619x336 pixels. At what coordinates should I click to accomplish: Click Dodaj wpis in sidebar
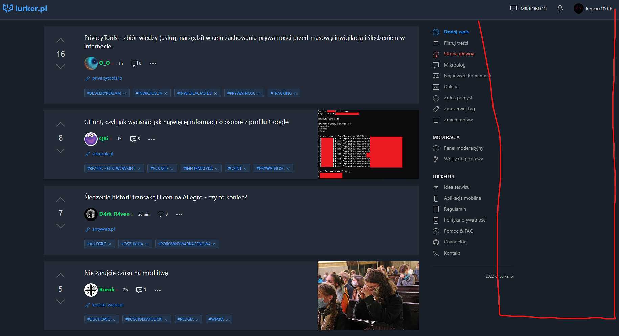pyautogui.click(x=451, y=32)
